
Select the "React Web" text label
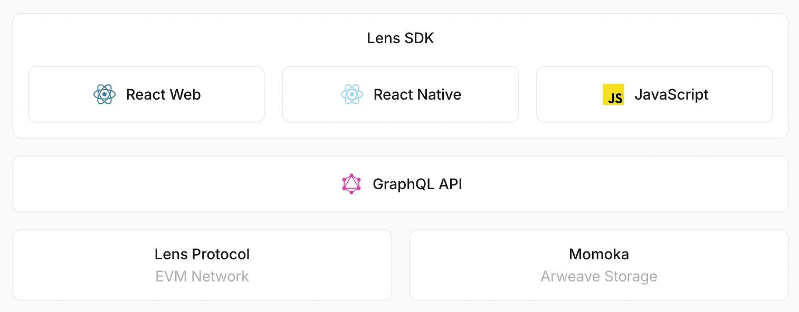click(163, 95)
